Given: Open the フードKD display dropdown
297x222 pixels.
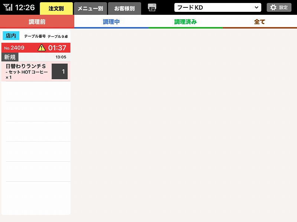Looking at the screenshot, I should pos(217,7).
